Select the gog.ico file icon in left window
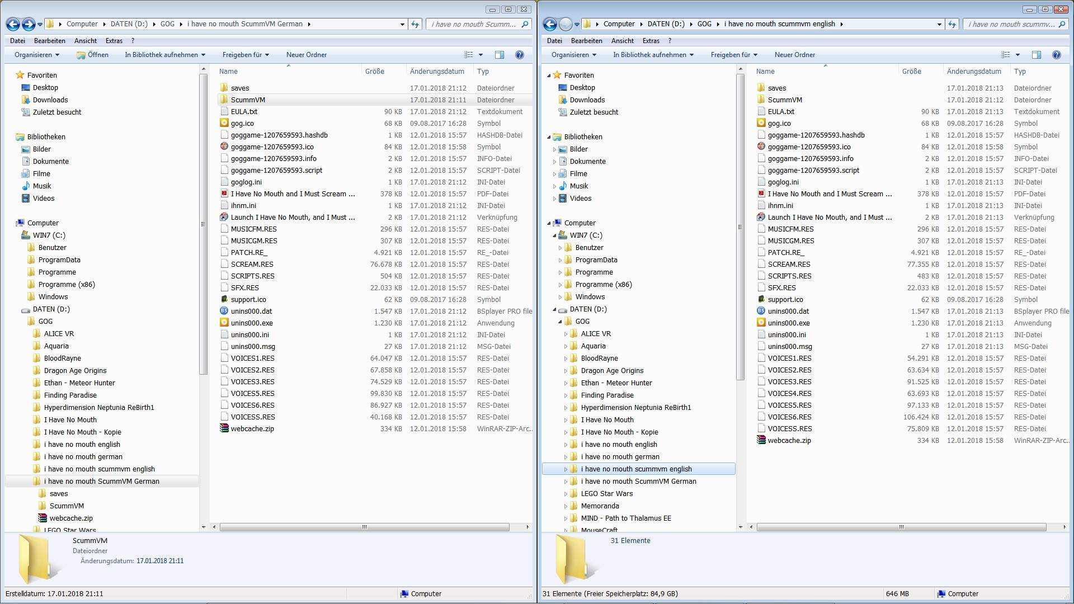This screenshot has width=1074, height=604. pyautogui.click(x=224, y=123)
